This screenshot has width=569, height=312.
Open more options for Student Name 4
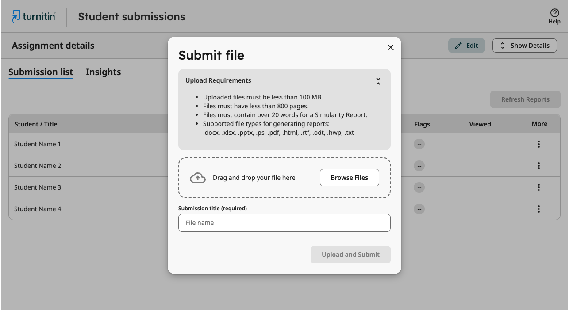tap(538, 209)
